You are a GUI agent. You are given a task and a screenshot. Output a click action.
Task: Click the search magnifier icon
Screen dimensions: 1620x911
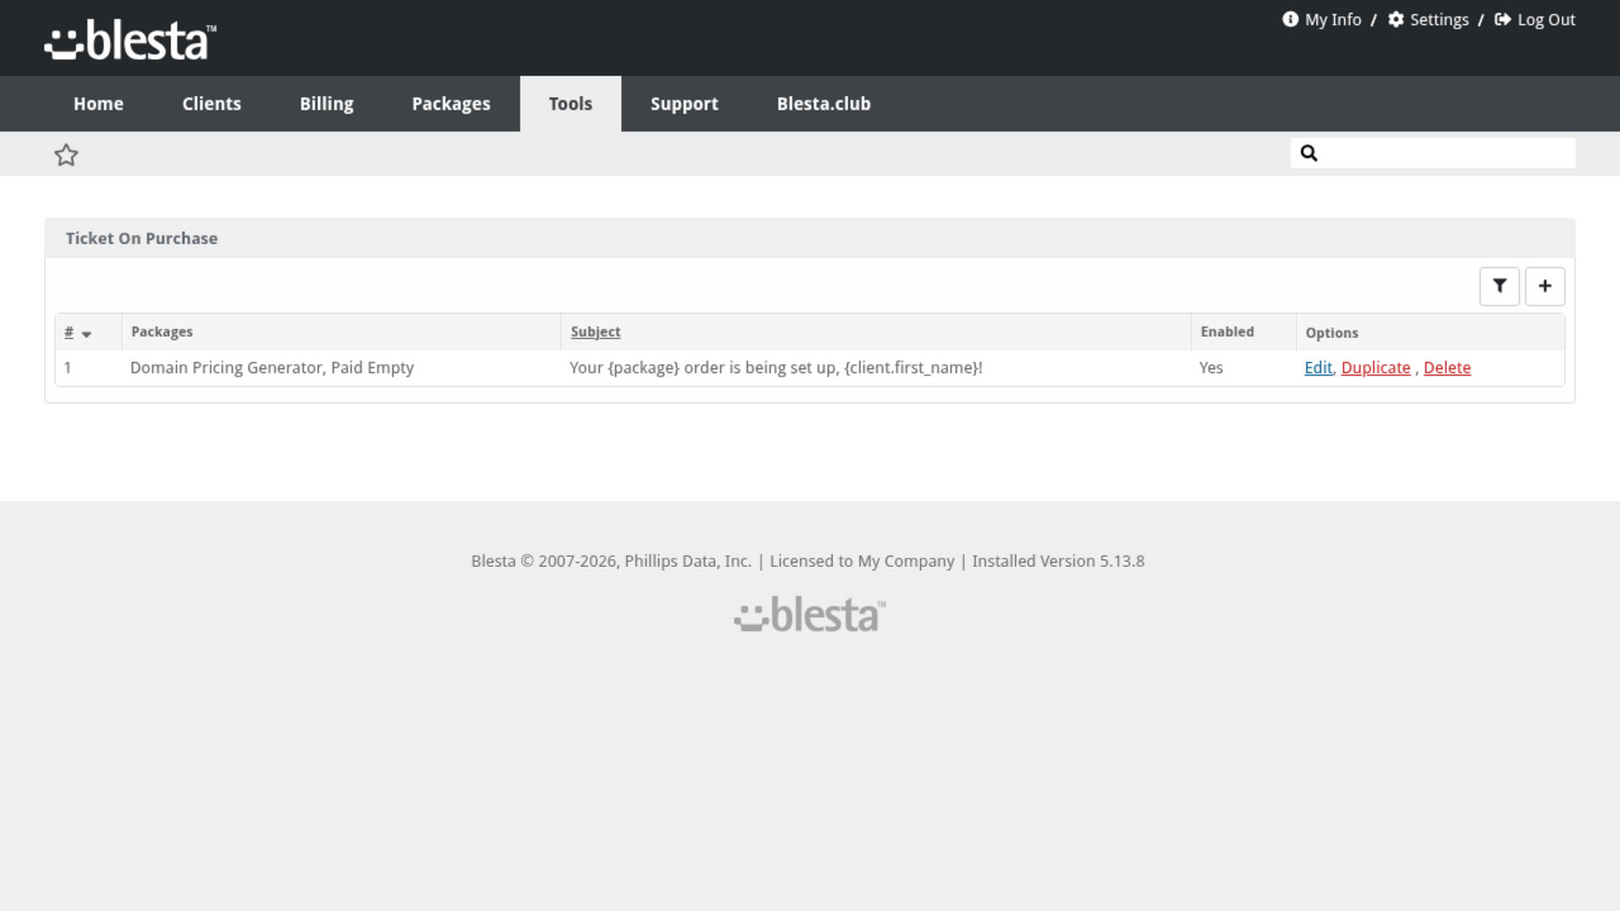(1309, 153)
